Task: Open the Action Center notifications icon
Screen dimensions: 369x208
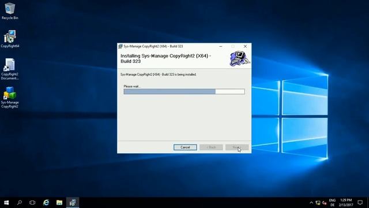Action: (360, 203)
